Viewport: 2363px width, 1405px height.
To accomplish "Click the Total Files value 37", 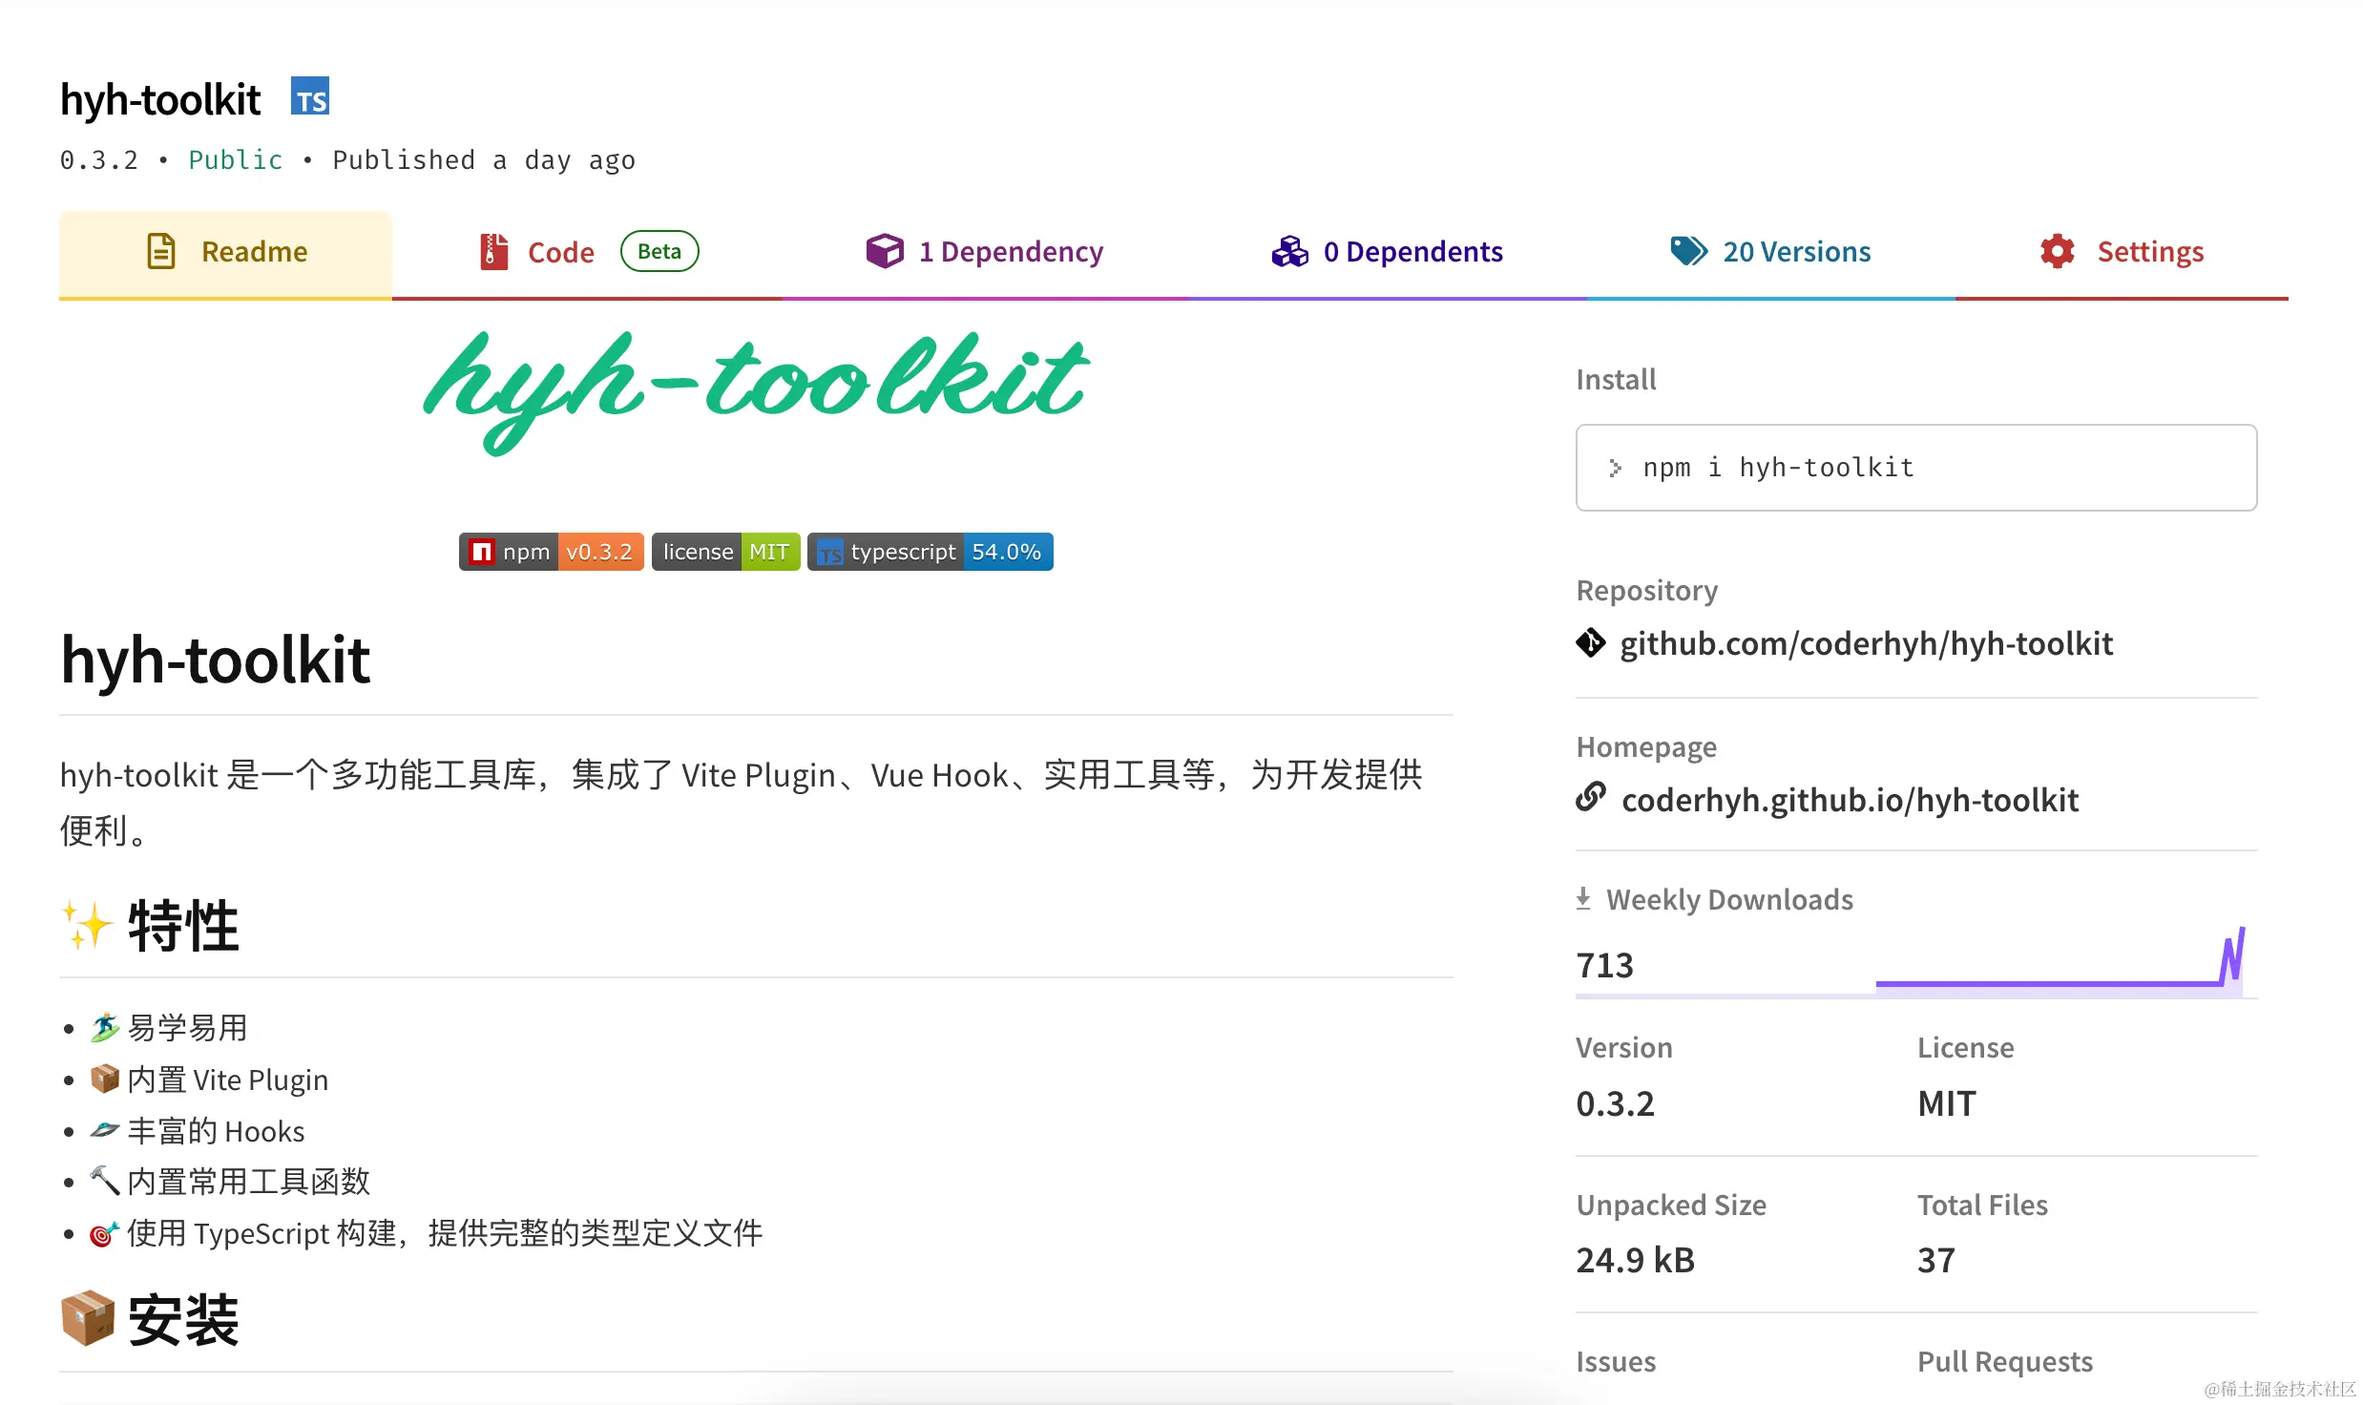I will pos(1936,1260).
